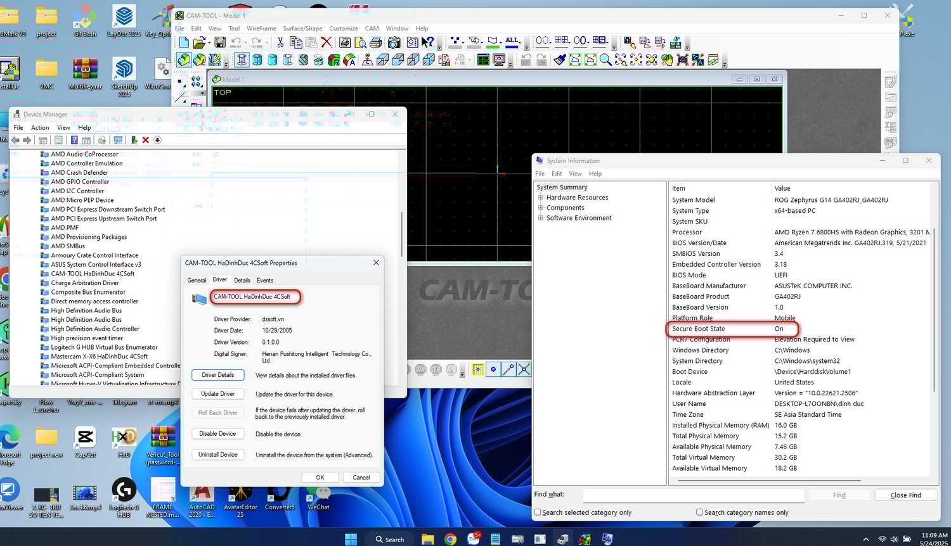Expand Software Environment tree node
Screen dimensions: 951x546
(541, 218)
